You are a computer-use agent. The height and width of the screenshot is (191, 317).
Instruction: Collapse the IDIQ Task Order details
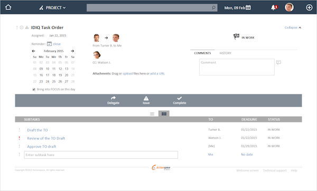pyautogui.click(x=293, y=27)
